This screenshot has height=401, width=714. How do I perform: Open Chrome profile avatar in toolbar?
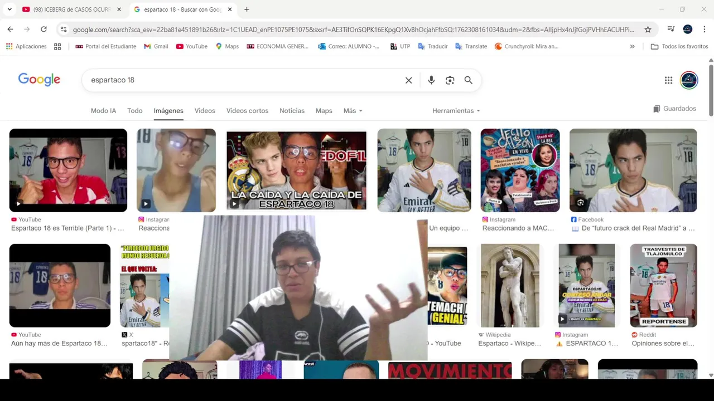688,29
